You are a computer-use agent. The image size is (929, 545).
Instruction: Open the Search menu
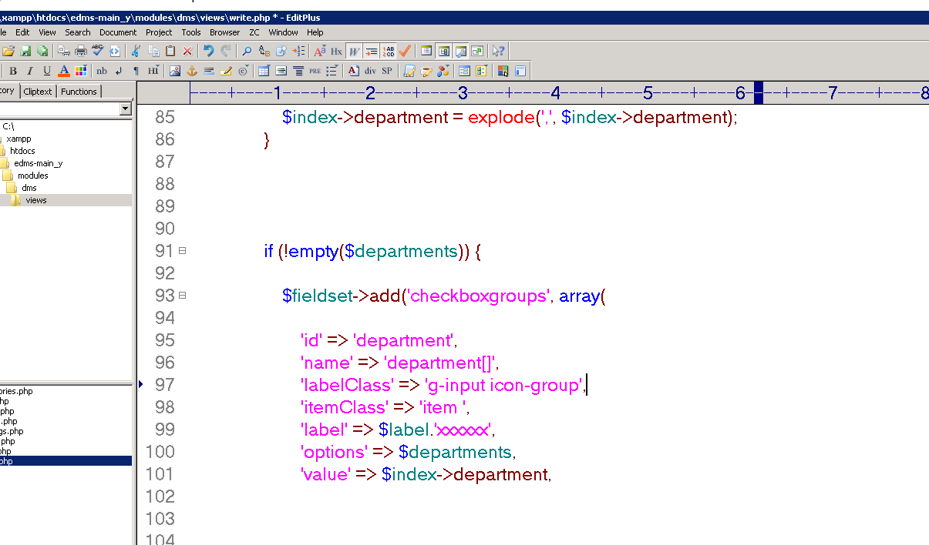click(x=78, y=32)
